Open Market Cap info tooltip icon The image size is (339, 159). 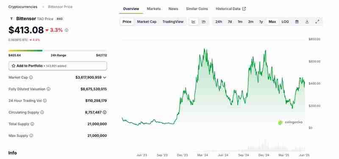point(31,77)
